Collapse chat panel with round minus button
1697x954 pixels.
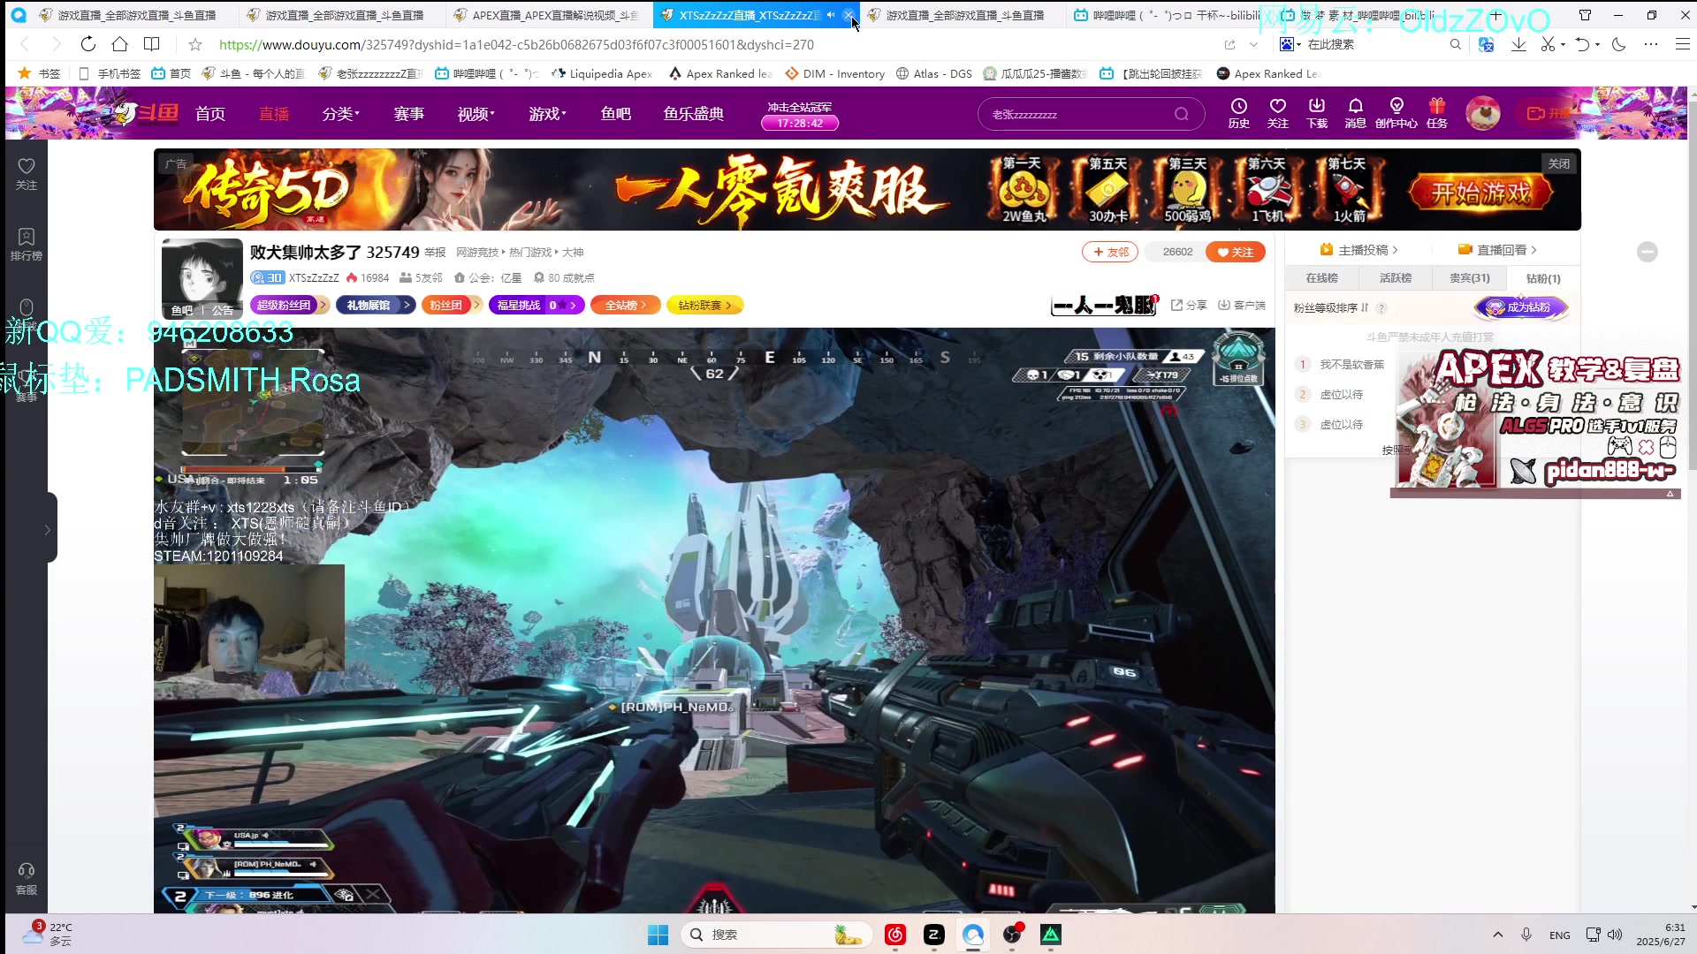click(x=1648, y=252)
